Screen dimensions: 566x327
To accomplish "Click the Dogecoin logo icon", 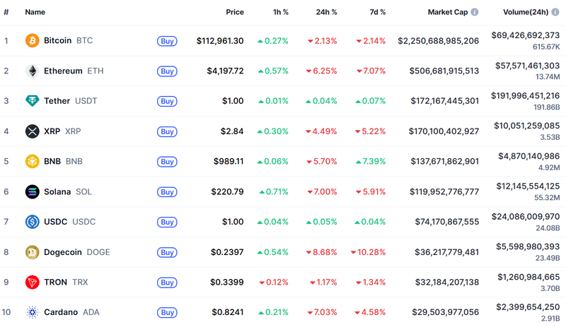I will click(32, 252).
